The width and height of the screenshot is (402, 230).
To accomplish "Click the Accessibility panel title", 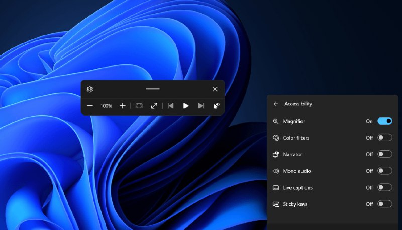I will click(x=298, y=104).
